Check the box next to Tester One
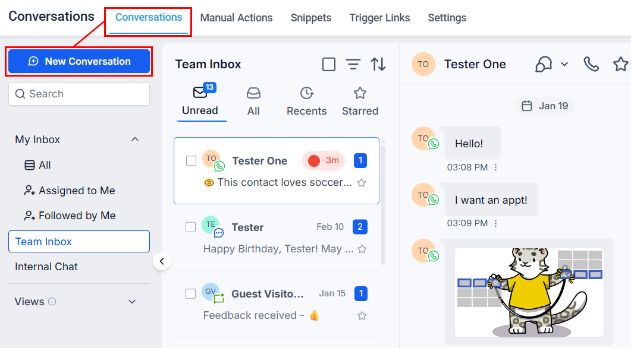The image size is (631, 348). pos(190,160)
